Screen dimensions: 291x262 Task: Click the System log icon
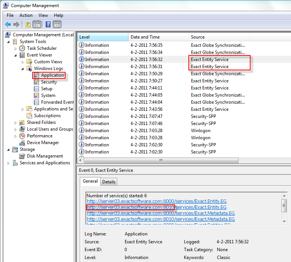click(x=36, y=95)
